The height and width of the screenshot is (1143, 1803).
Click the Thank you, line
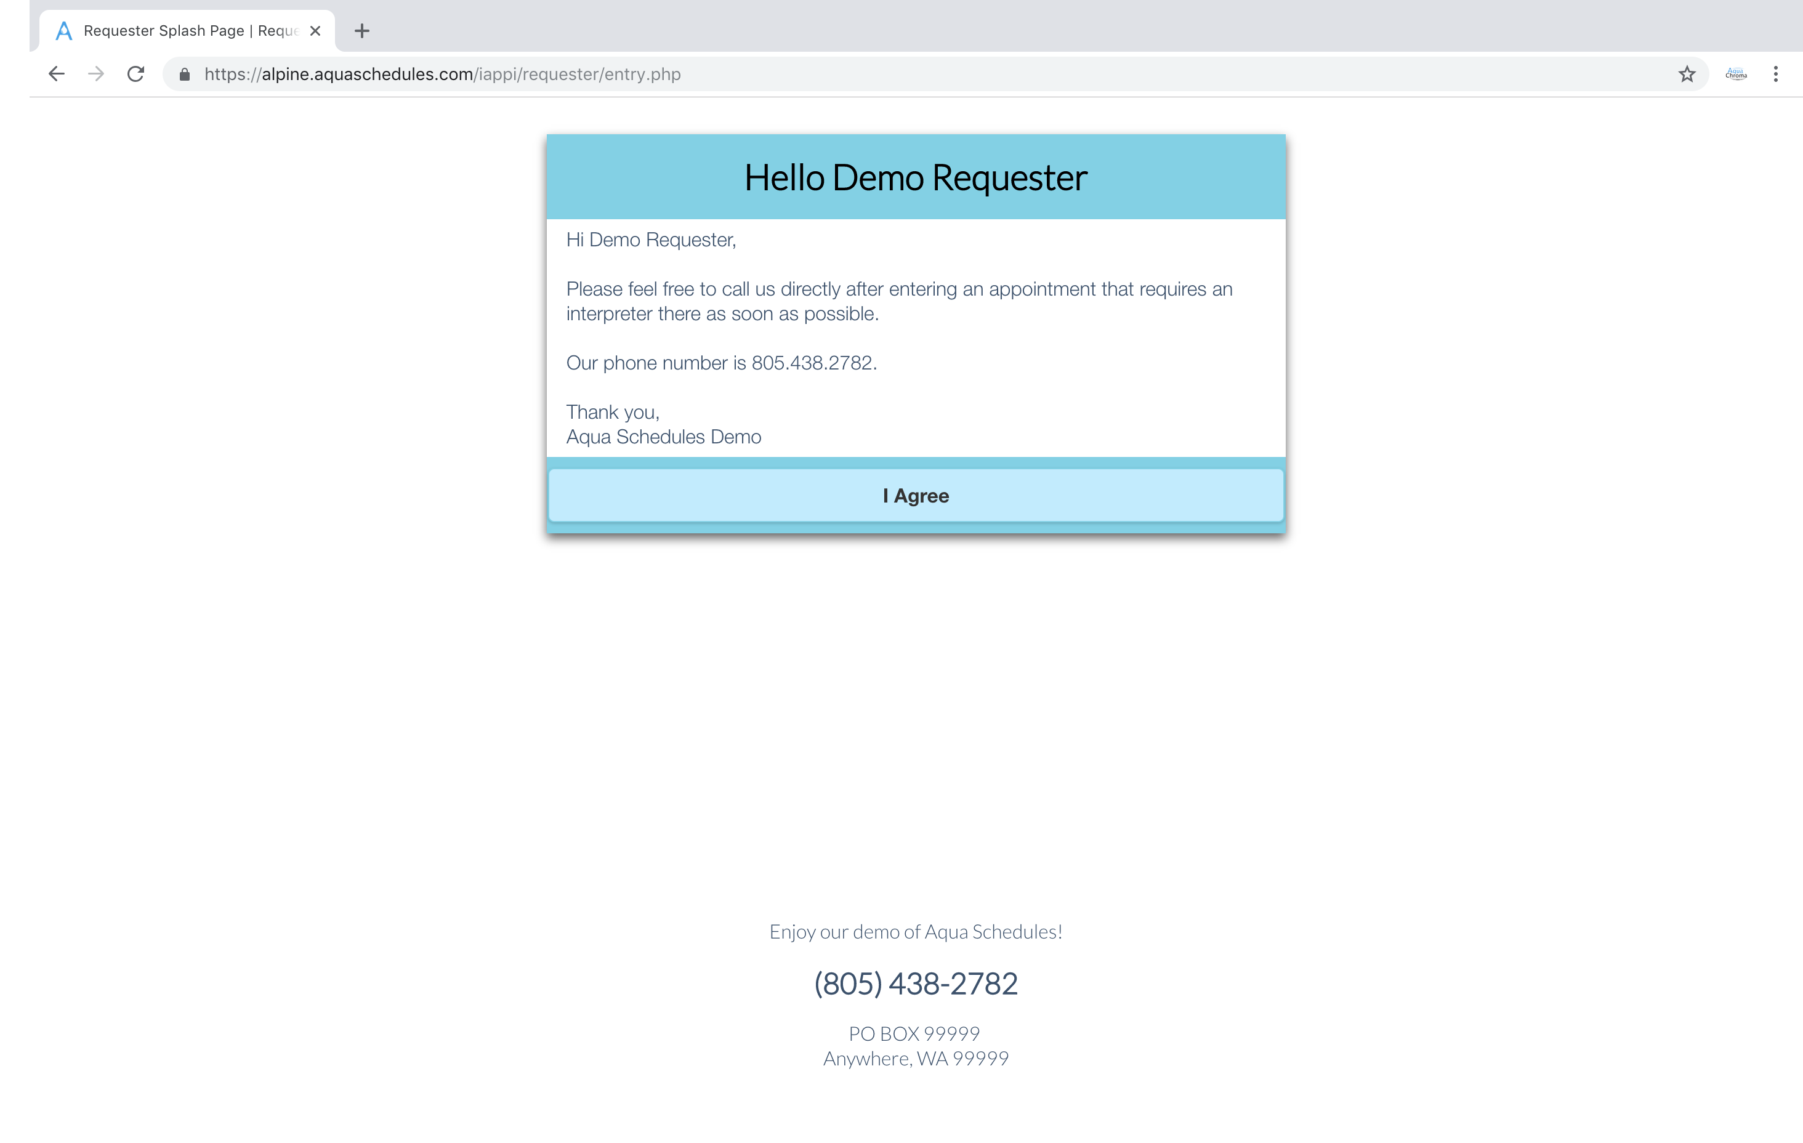pyautogui.click(x=613, y=412)
